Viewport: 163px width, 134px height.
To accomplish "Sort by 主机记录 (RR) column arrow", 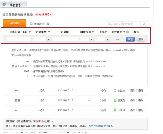I will (x=30, y=32).
